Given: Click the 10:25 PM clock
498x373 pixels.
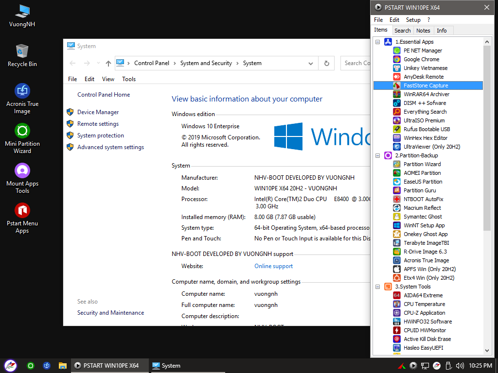Looking at the screenshot, I should point(480,366).
